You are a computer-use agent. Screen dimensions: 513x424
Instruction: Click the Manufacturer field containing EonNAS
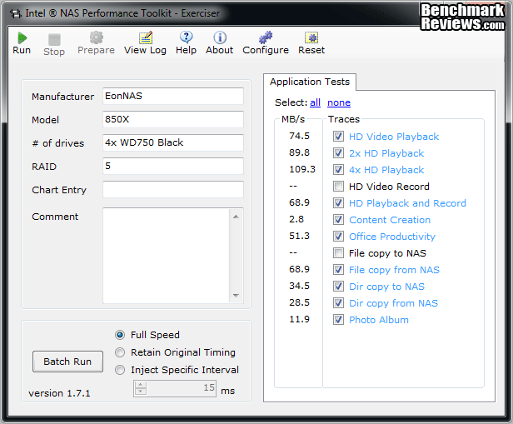[x=173, y=96]
